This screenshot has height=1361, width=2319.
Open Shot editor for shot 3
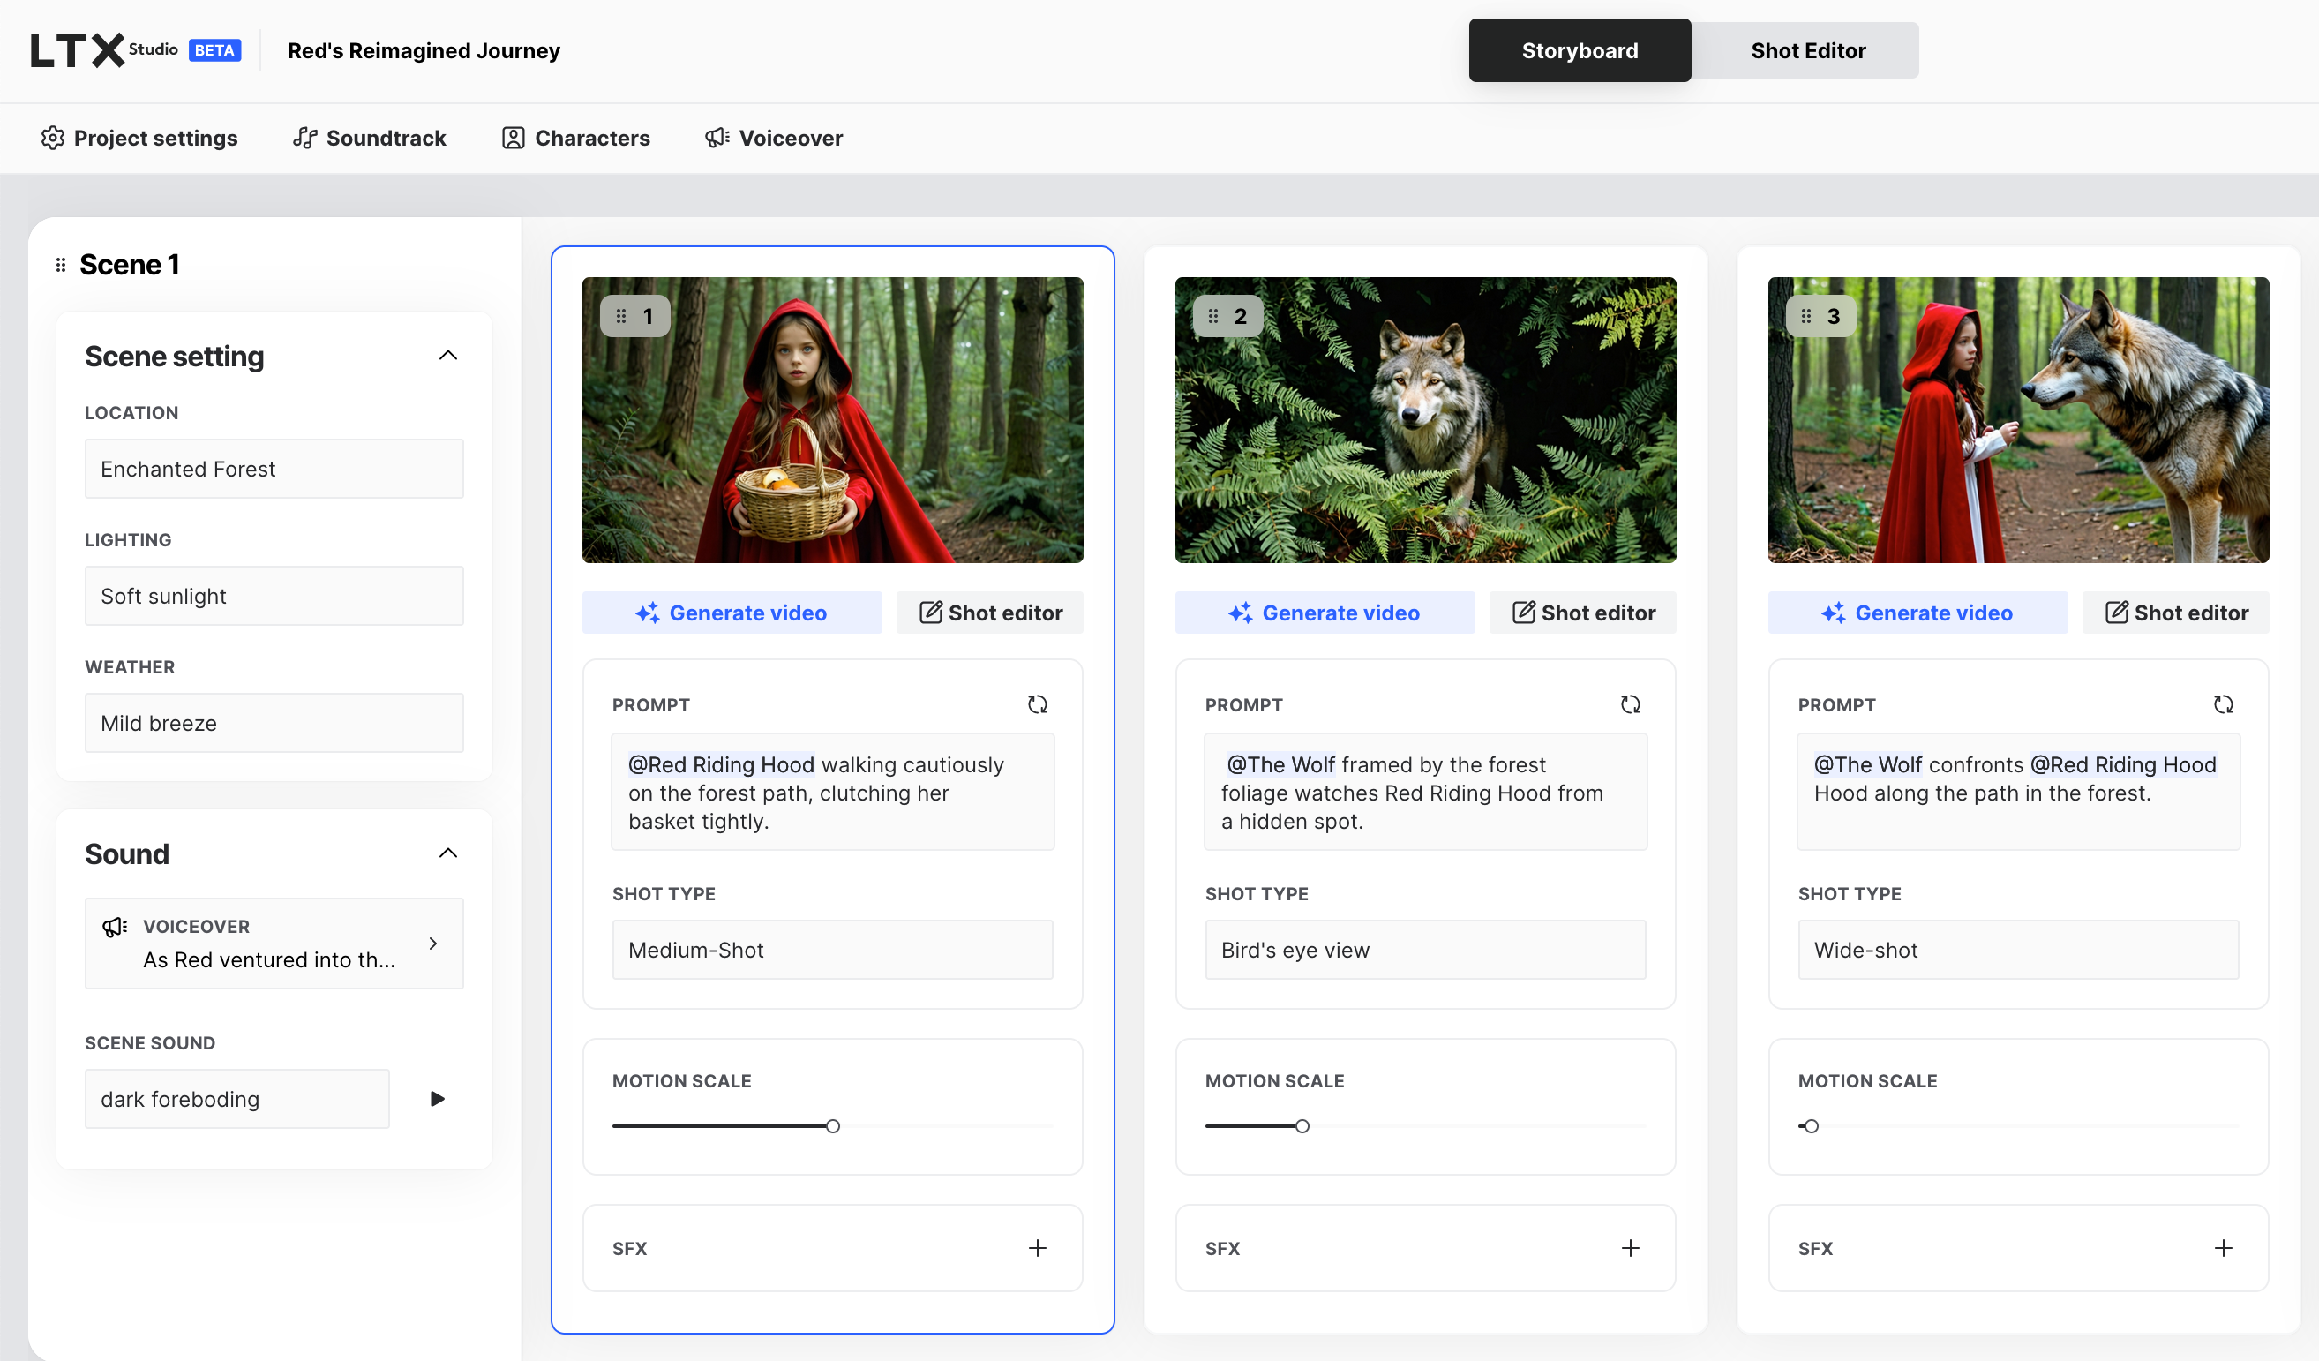(x=2174, y=613)
